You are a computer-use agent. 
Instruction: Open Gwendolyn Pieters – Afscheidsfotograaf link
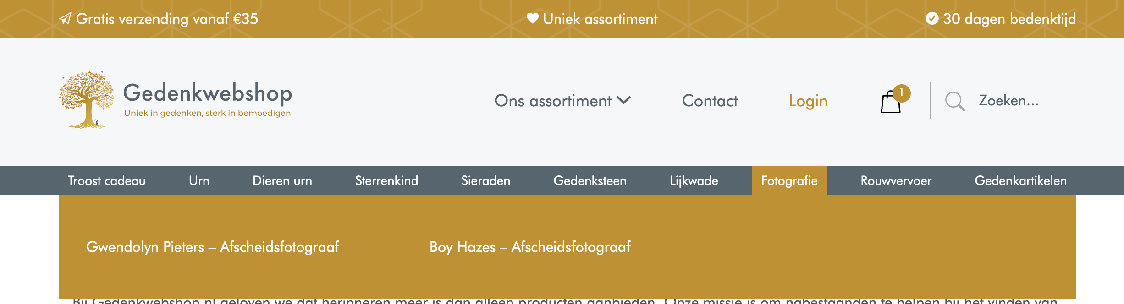[213, 247]
